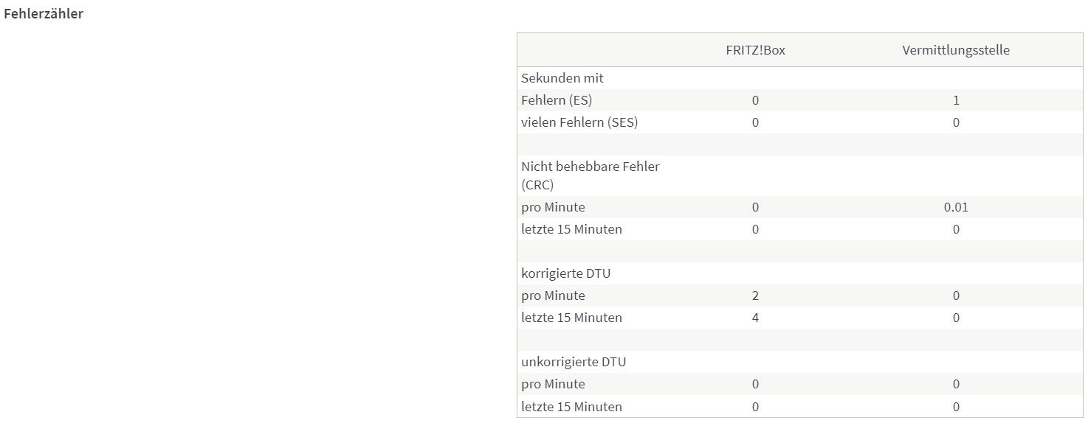Screen dimensions: 1091x423
Task: Click FRITZ!Box korrigierte DTU pro Minute value 2
Action: coord(755,296)
